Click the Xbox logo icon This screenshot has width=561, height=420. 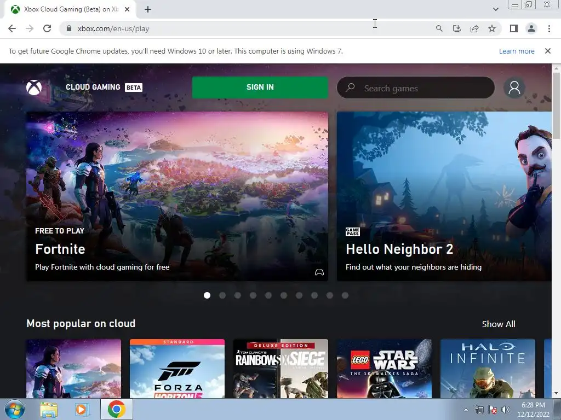tap(34, 87)
